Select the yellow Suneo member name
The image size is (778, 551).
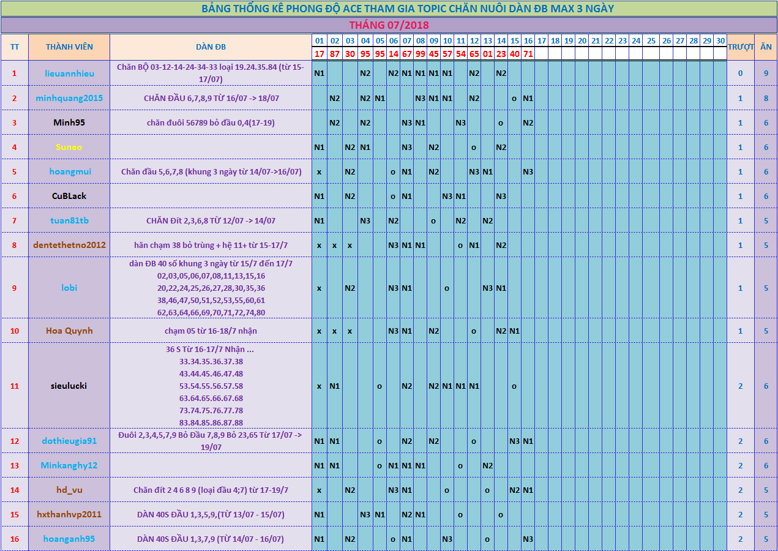click(x=69, y=147)
